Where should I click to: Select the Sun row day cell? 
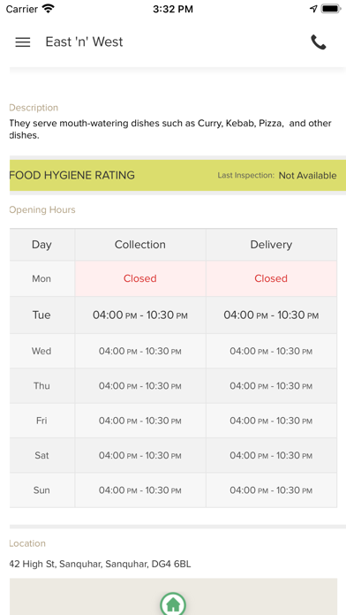[42, 490]
